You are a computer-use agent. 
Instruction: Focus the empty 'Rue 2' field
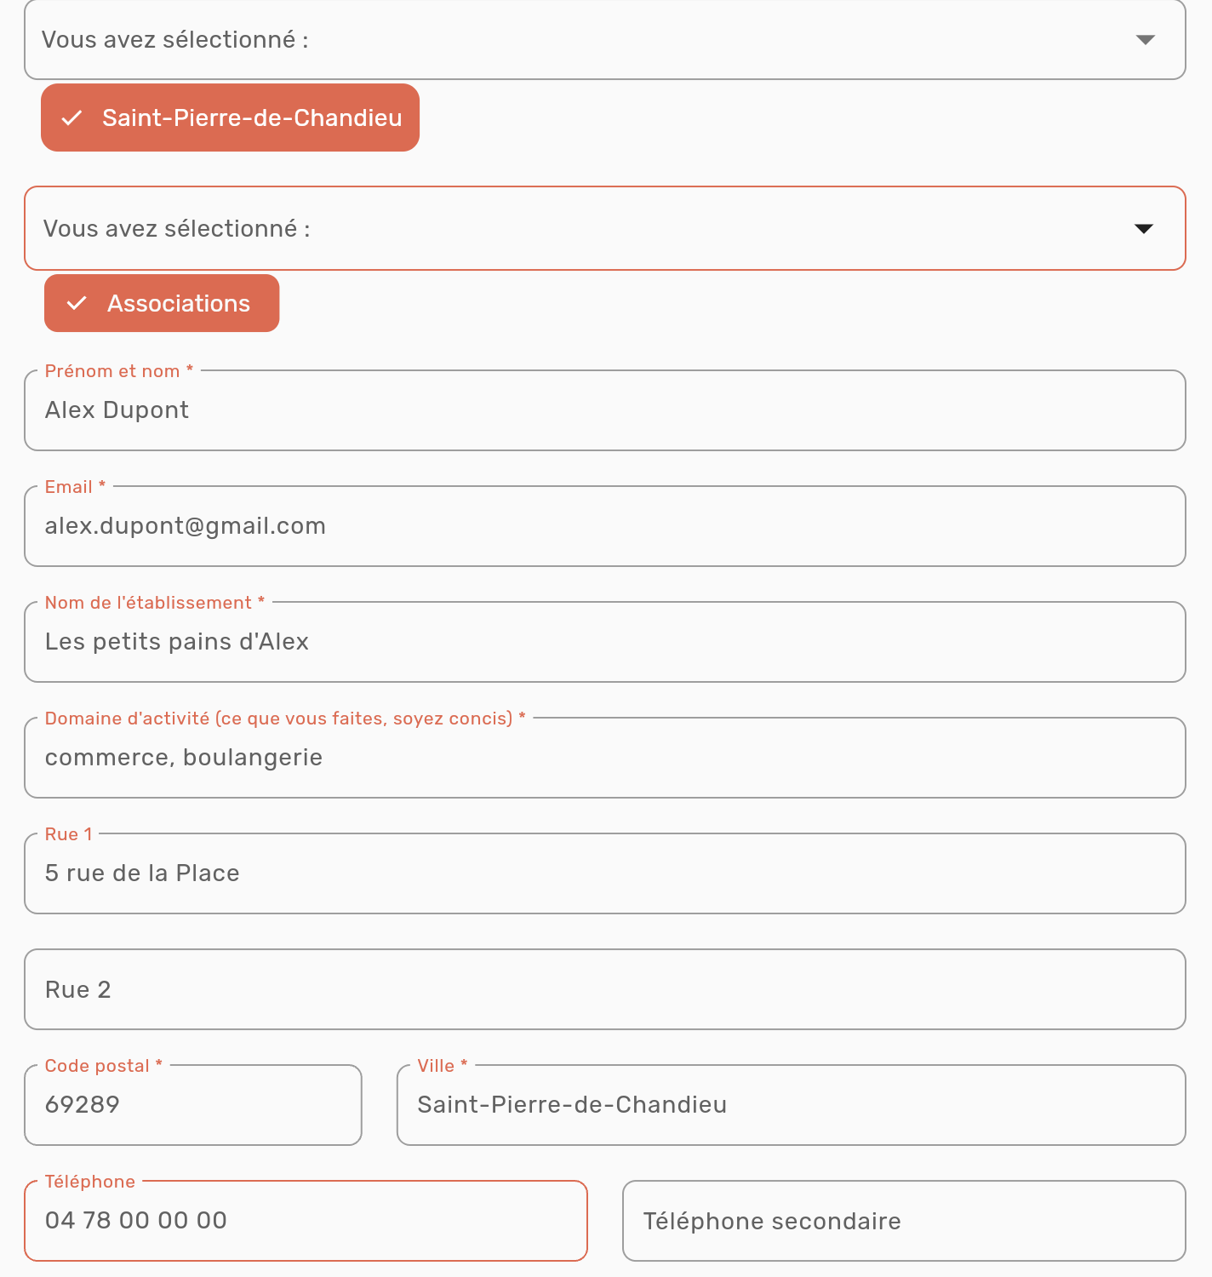[605, 989]
